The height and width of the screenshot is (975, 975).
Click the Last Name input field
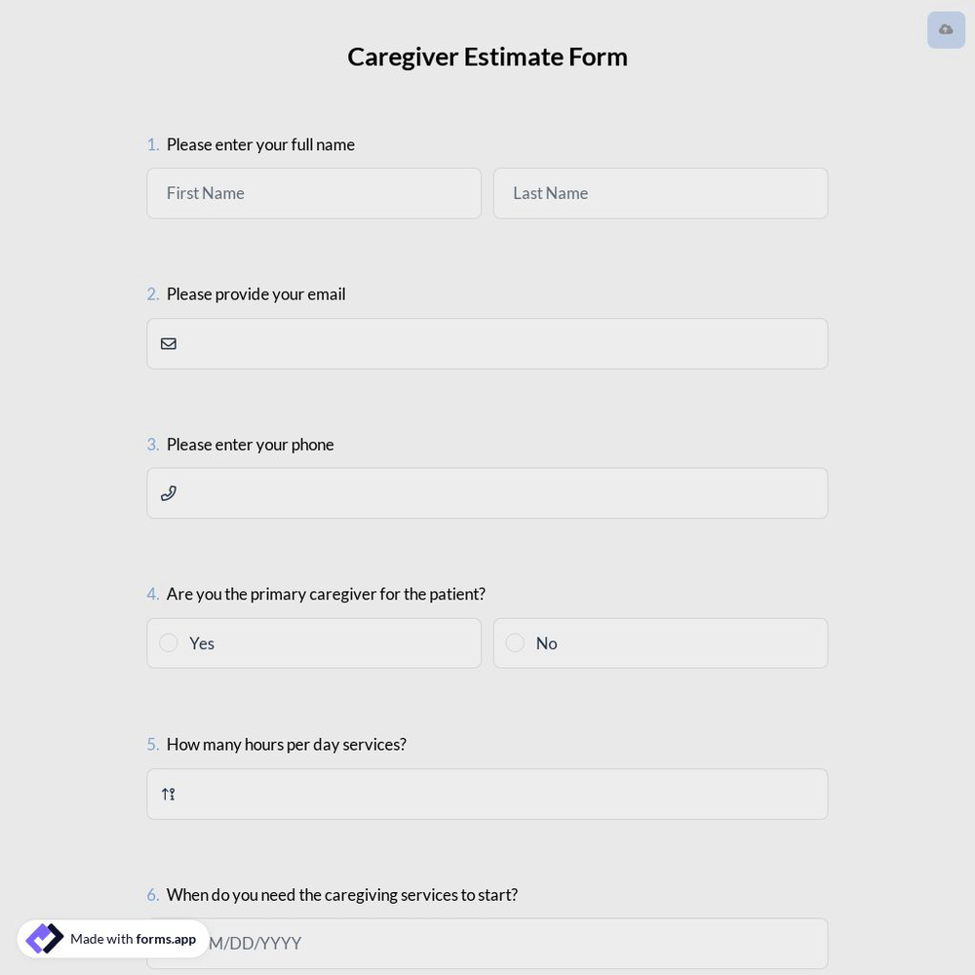660,193
